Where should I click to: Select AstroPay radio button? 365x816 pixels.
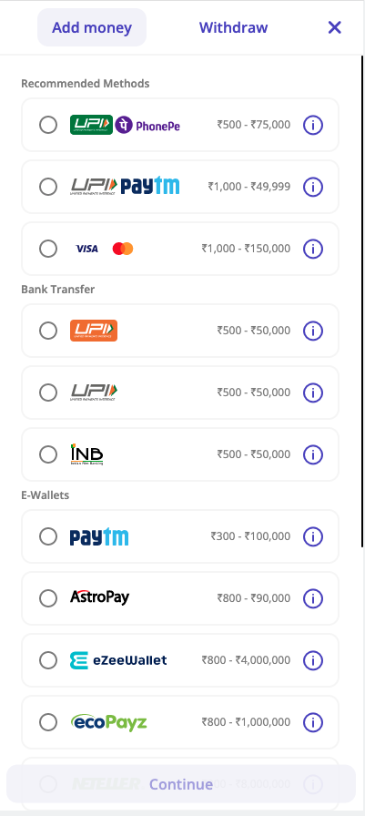coord(48,598)
